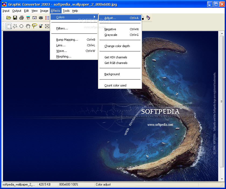Viewport: 226px width, 189px height.
Task: Click the file name in the status bar
Action: pyautogui.click(x=19, y=184)
